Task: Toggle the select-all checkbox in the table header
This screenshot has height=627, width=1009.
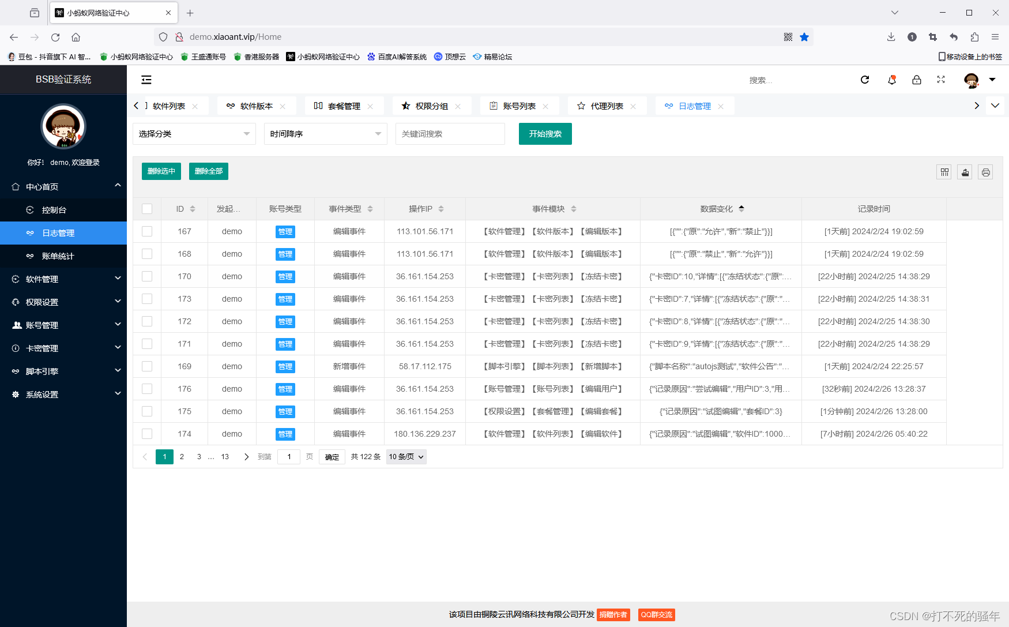Action: tap(147, 209)
